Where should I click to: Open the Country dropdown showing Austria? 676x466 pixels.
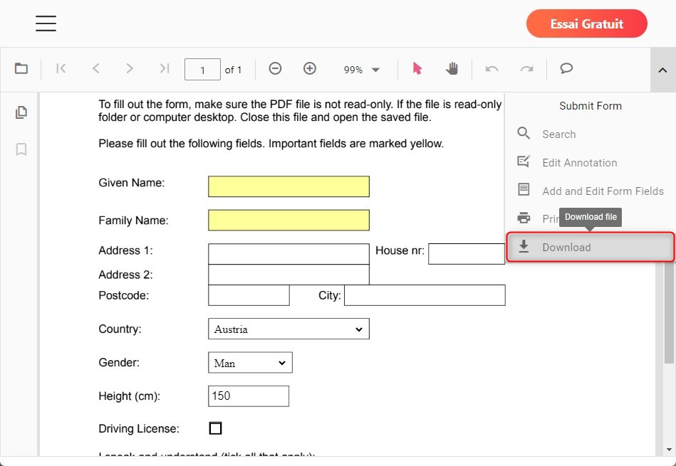(x=288, y=329)
